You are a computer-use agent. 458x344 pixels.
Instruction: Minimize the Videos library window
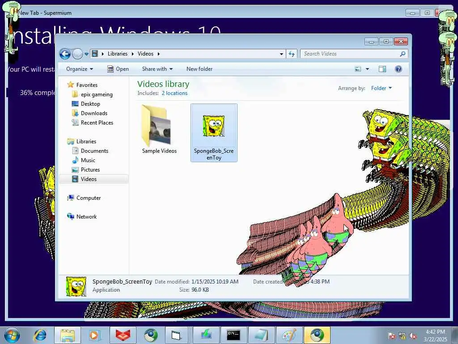(372, 42)
